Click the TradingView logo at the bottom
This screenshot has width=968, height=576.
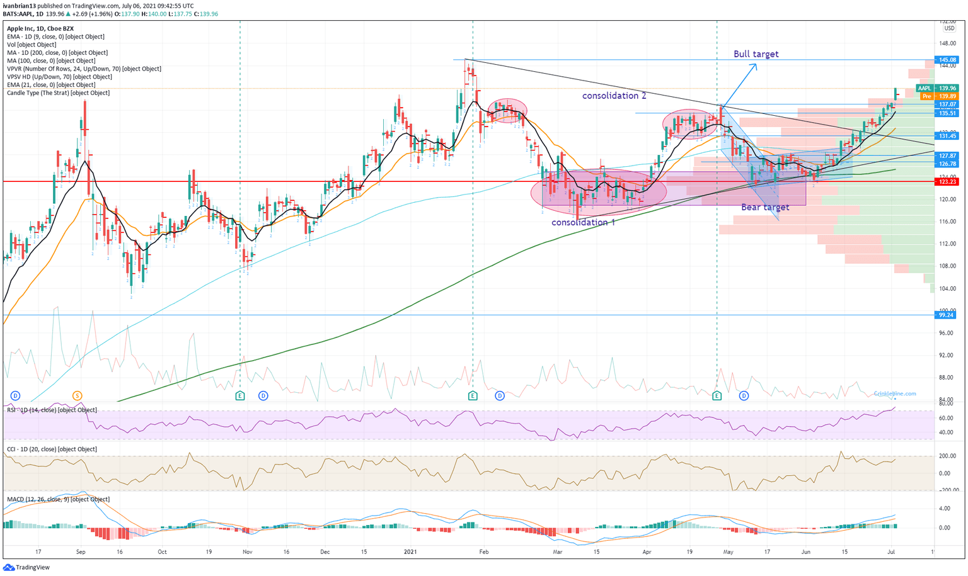coord(26,567)
